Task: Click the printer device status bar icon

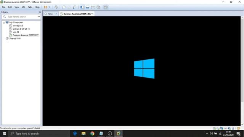Action: click(225, 128)
